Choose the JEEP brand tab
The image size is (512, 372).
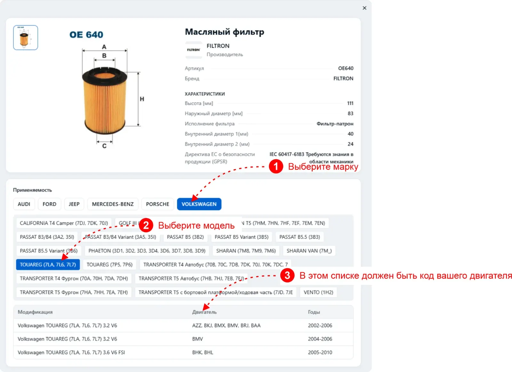[74, 204]
